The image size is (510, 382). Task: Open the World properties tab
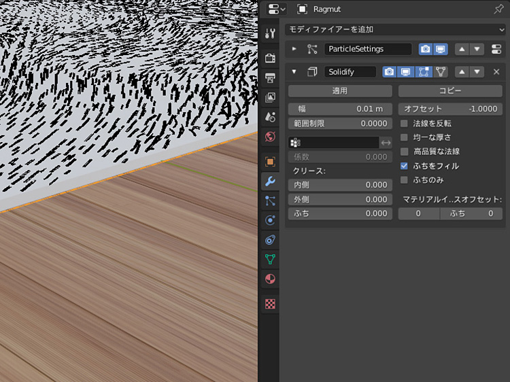coord(270,137)
